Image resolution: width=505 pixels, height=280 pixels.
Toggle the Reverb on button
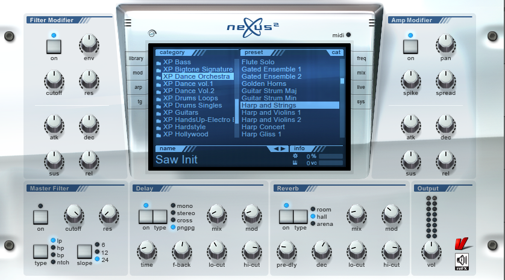pos(286,217)
